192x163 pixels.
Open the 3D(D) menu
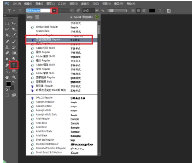point(96,4)
